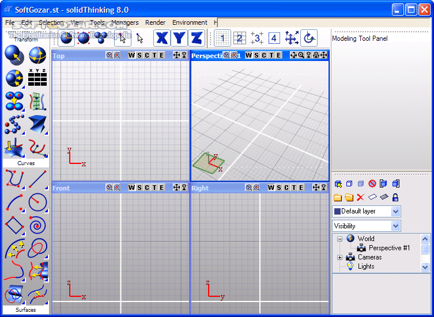The image size is (434, 317).
Task: Click the red prohibited circle icon
Action: pyautogui.click(x=372, y=184)
